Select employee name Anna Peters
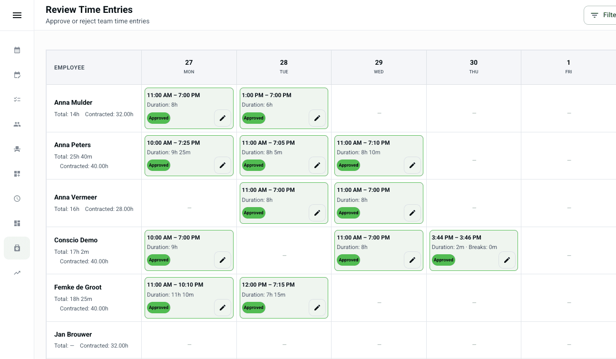Viewport: 616px width, 359px height. [72, 145]
